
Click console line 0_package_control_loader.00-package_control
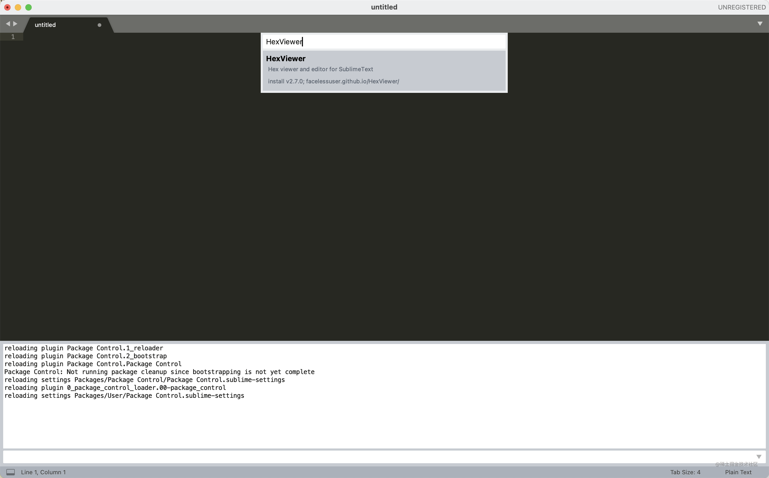115,388
